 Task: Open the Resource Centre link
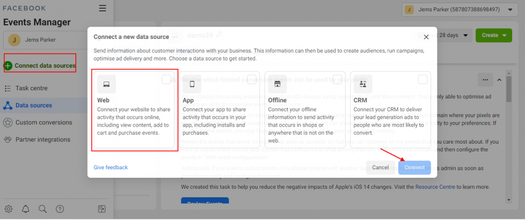tap(435, 187)
